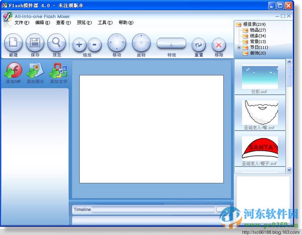Select the 云彩.swf thumbnail
The image size is (302, 235).
260,77
